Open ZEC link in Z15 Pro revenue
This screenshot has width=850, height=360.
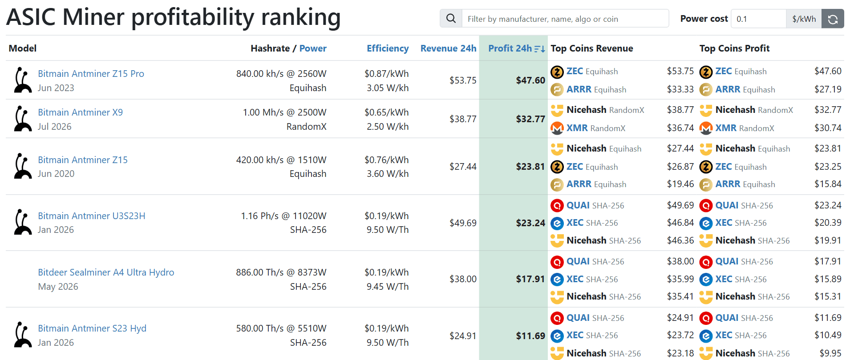coord(575,71)
